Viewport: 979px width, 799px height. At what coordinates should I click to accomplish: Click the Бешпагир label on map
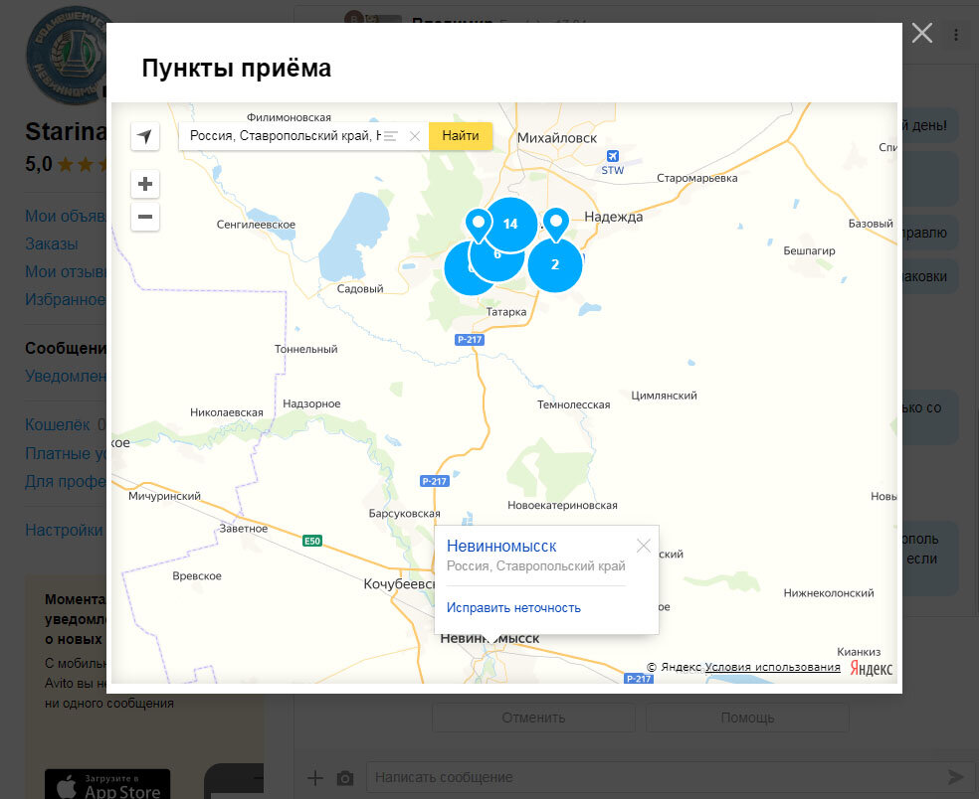(x=809, y=250)
